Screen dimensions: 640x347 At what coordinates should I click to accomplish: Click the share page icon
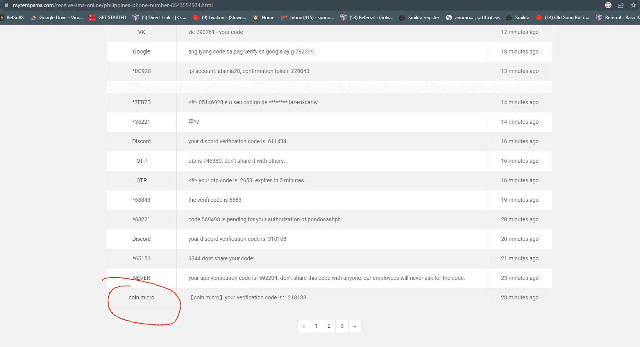pos(621,5)
